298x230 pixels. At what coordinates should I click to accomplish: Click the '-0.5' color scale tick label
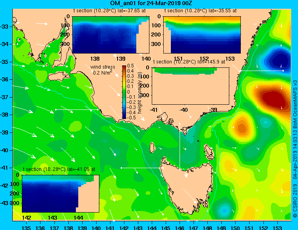point(131,117)
